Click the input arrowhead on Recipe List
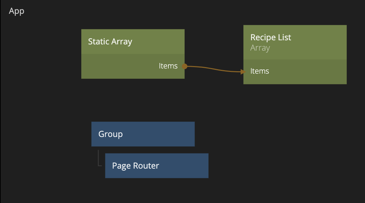365x203 pixels. (243, 72)
